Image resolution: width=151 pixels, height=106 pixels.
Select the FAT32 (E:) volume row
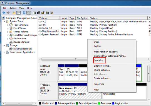94,28
